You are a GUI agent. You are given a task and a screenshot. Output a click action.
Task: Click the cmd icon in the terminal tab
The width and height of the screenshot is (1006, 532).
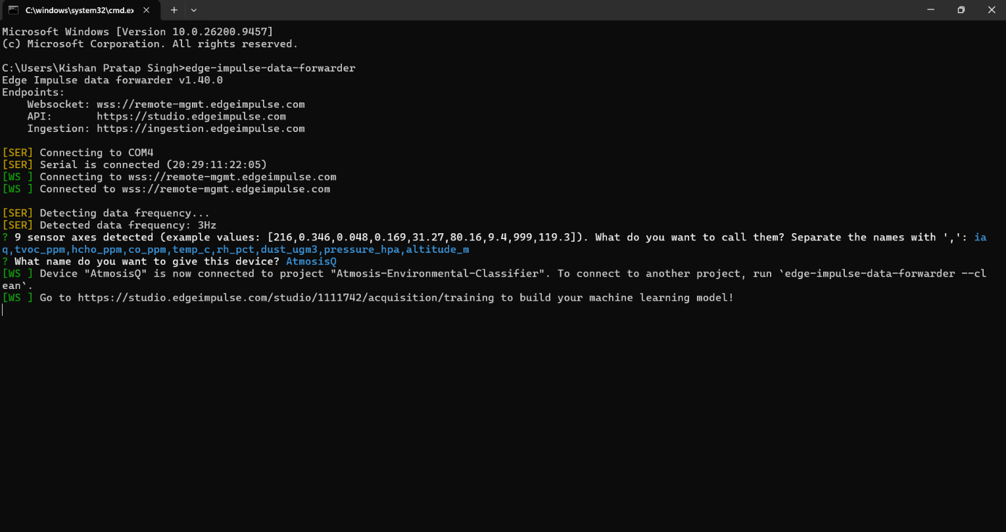13,10
